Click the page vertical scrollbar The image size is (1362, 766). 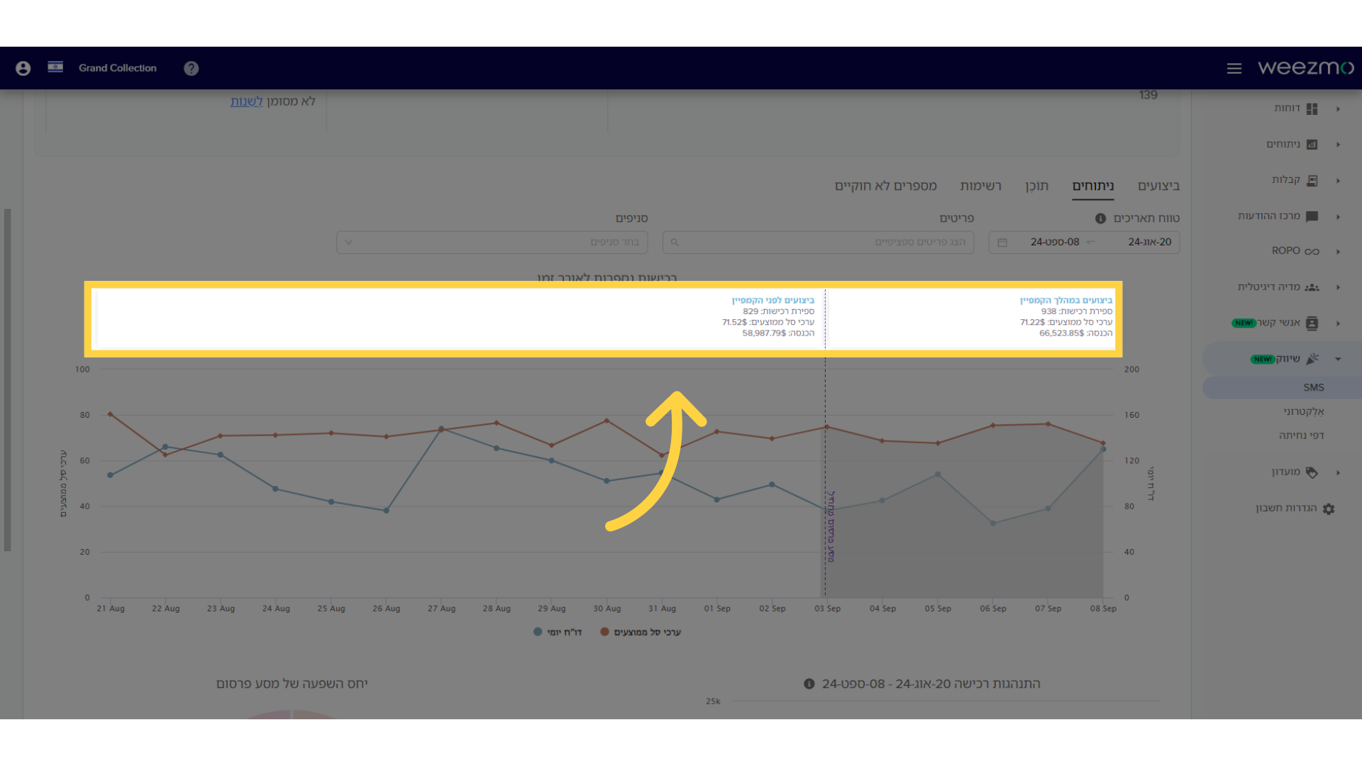click(7, 379)
